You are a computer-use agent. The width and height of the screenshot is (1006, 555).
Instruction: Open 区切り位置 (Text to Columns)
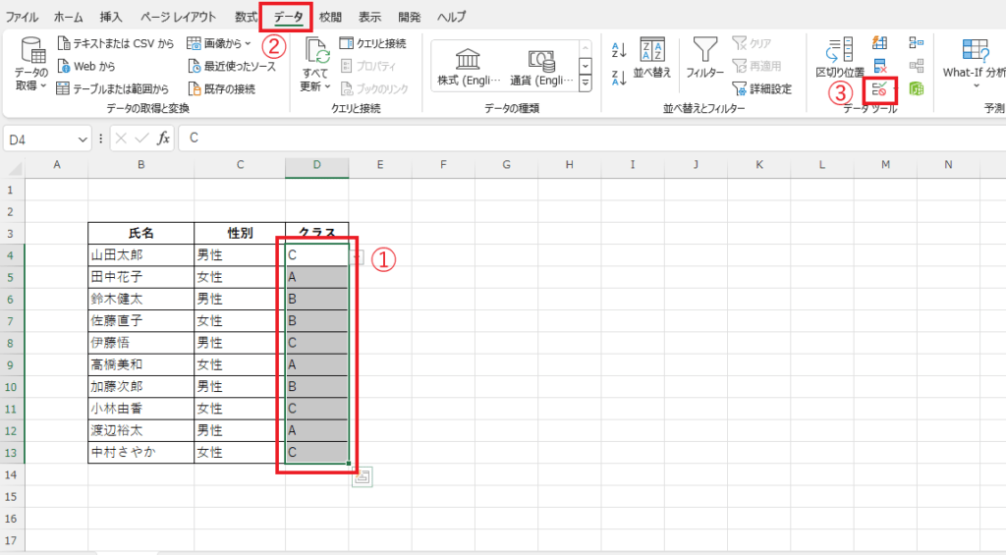840,58
